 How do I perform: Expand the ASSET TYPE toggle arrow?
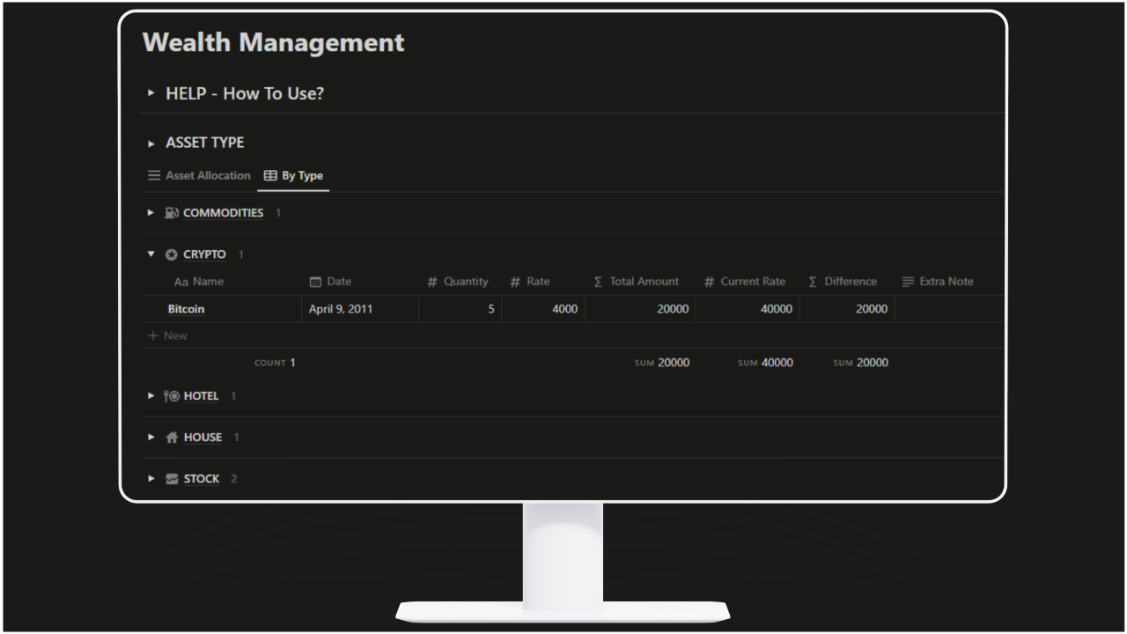coord(151,143)
